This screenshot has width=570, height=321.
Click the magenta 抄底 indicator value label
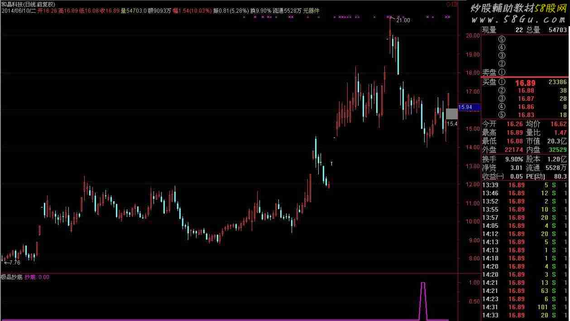(37, 277)
